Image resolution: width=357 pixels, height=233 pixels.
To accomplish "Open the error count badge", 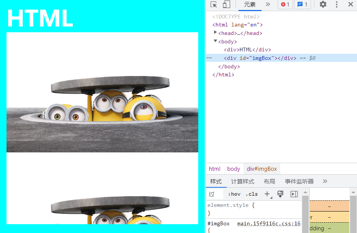I will (285, 5).
